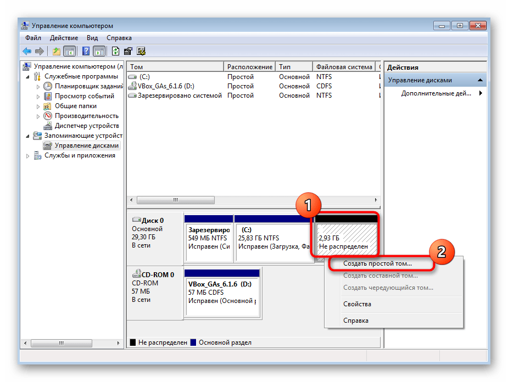Viewport: 508px width, 382px height.
Task: Toggle the Show/Hide Console Tree toolbar button
Action: coord(69,51)
